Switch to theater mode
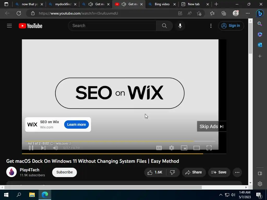The height and width of the screenshot is (200, 267). click(197, 148)
